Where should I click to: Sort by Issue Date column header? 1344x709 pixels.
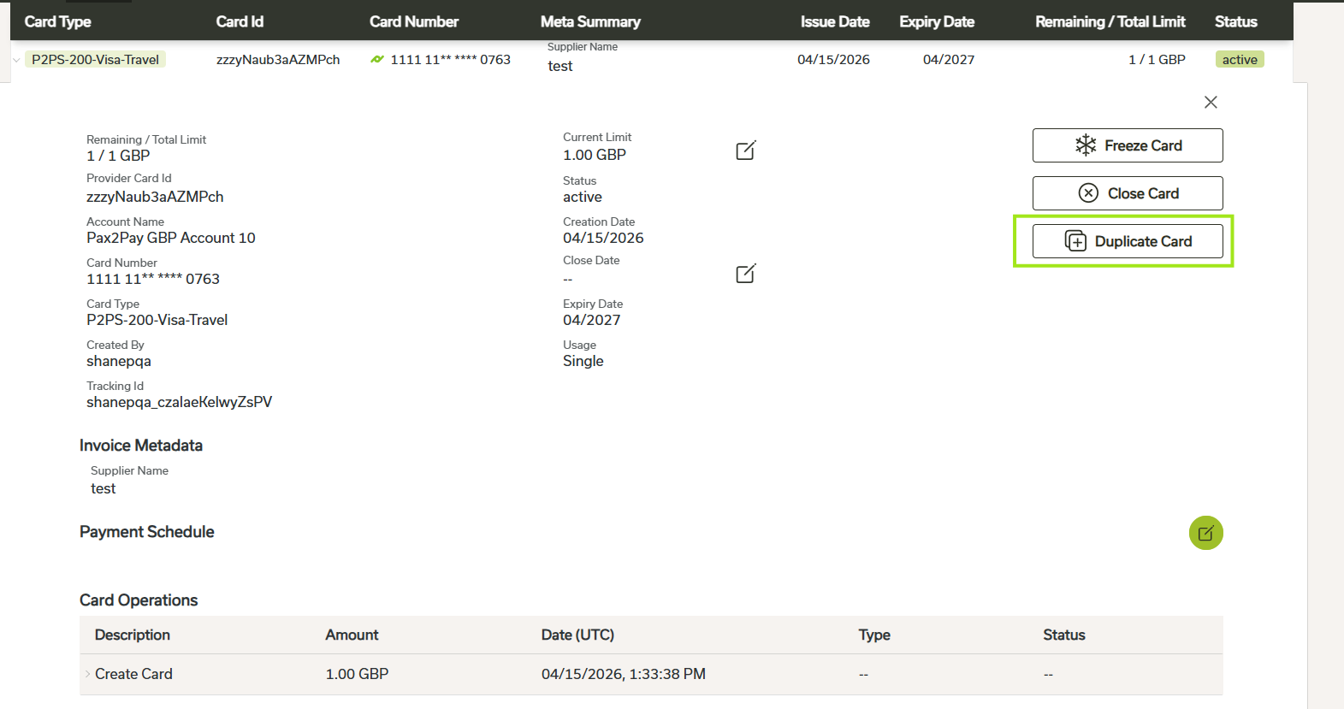[x=834, y=21]
